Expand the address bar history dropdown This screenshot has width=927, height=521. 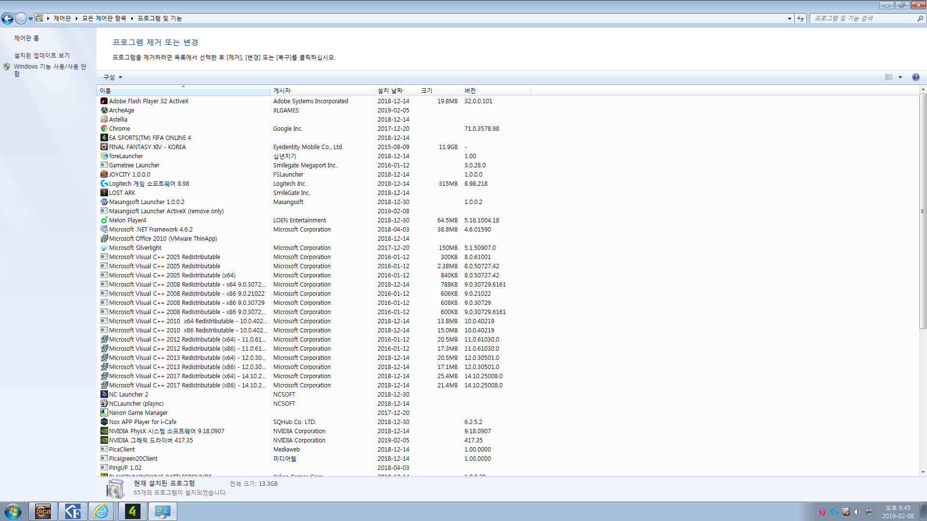tap(789, 18)
